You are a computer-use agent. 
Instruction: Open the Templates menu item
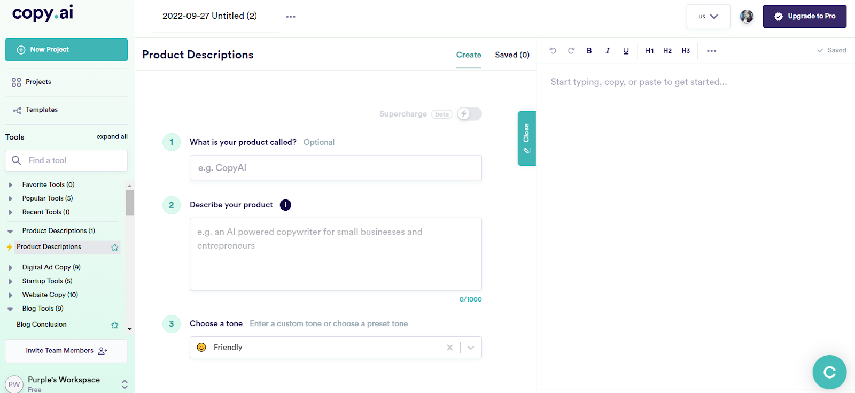(x=42, y=110)
